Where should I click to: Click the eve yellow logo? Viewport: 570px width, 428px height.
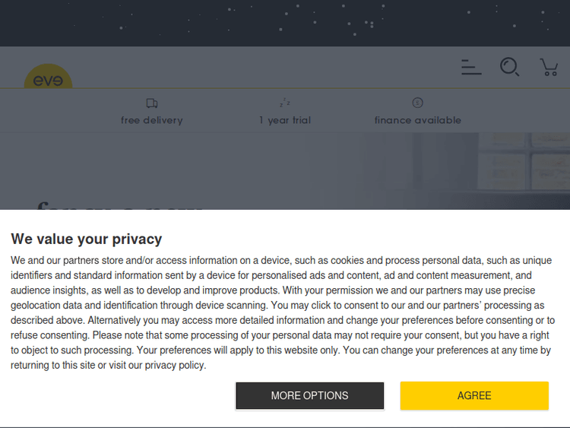pyautogui.click(x=48, y=77)
